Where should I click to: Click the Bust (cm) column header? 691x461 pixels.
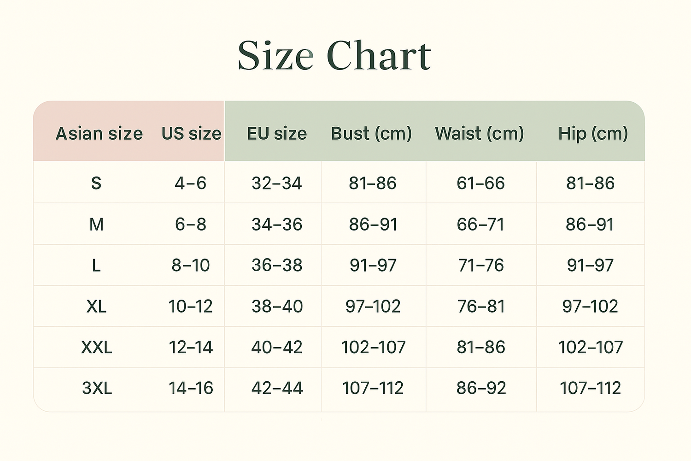[x=371, y=134]
